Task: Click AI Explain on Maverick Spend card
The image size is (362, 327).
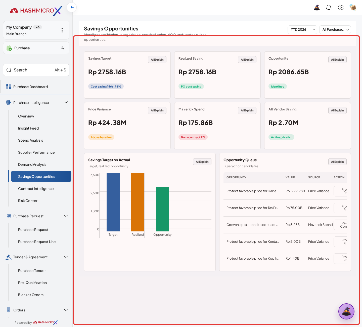Action: (x=247, y=110)
